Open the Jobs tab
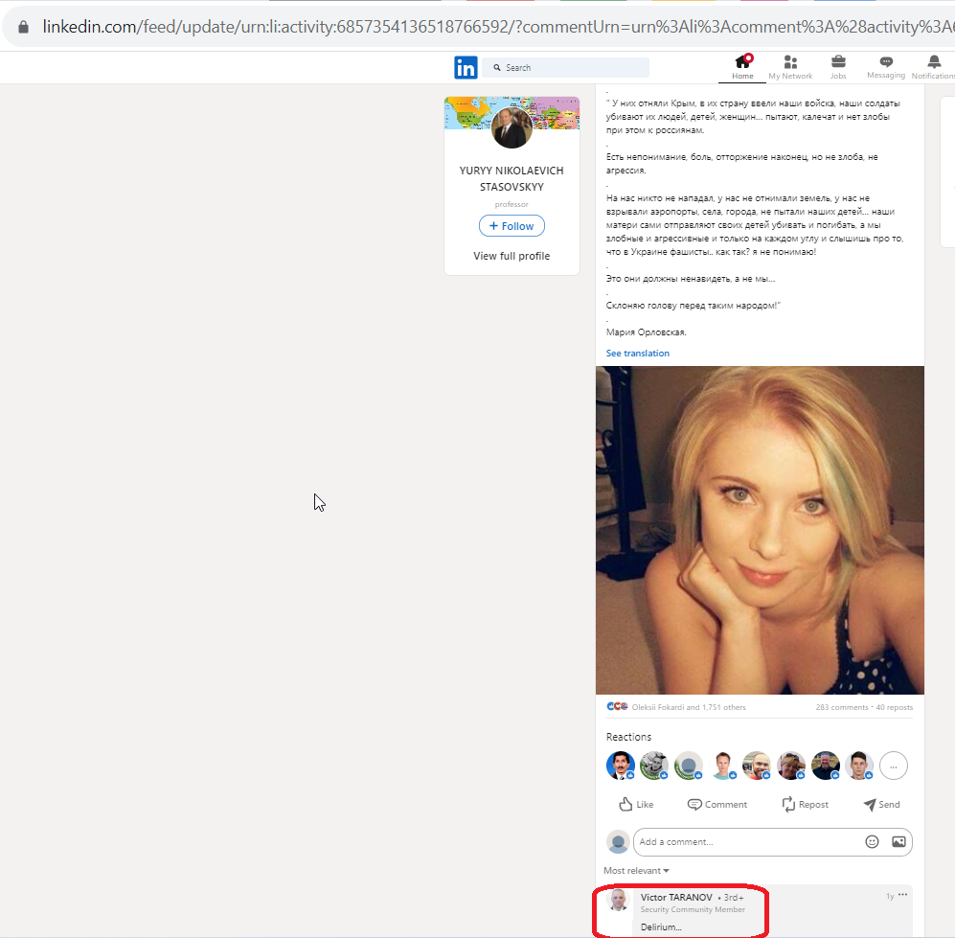 (838, 68)
